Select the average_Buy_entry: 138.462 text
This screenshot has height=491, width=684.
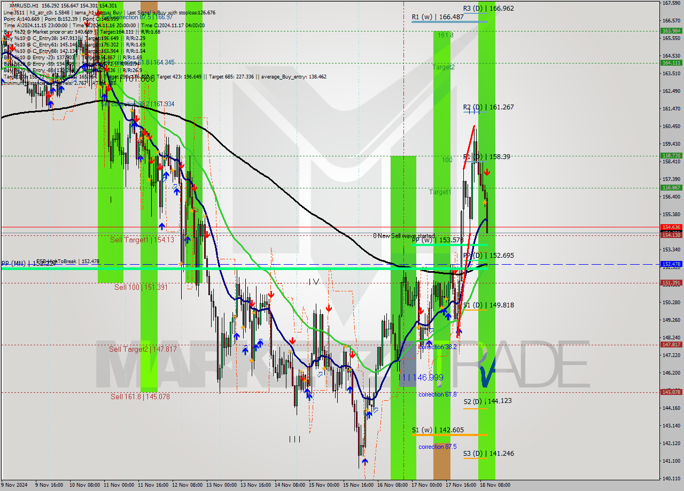pyautogui.click(x=293, y=77)
